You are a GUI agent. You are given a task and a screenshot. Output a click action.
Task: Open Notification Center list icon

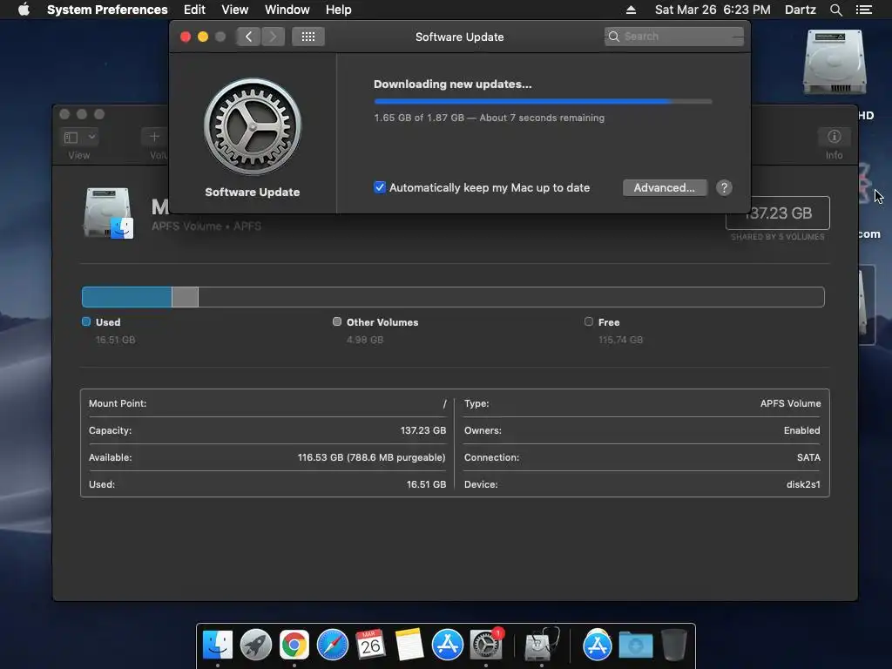(x=864, y=10)
